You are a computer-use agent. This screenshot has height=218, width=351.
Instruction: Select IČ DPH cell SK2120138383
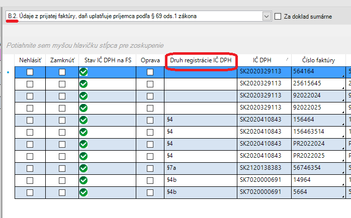[264, 169]
